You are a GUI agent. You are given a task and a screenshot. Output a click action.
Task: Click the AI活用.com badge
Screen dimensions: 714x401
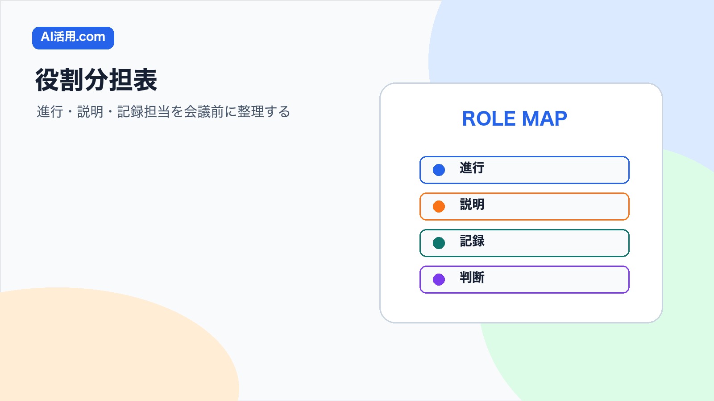[73, 38]
